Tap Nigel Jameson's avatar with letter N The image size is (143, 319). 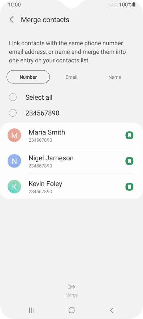14,161
